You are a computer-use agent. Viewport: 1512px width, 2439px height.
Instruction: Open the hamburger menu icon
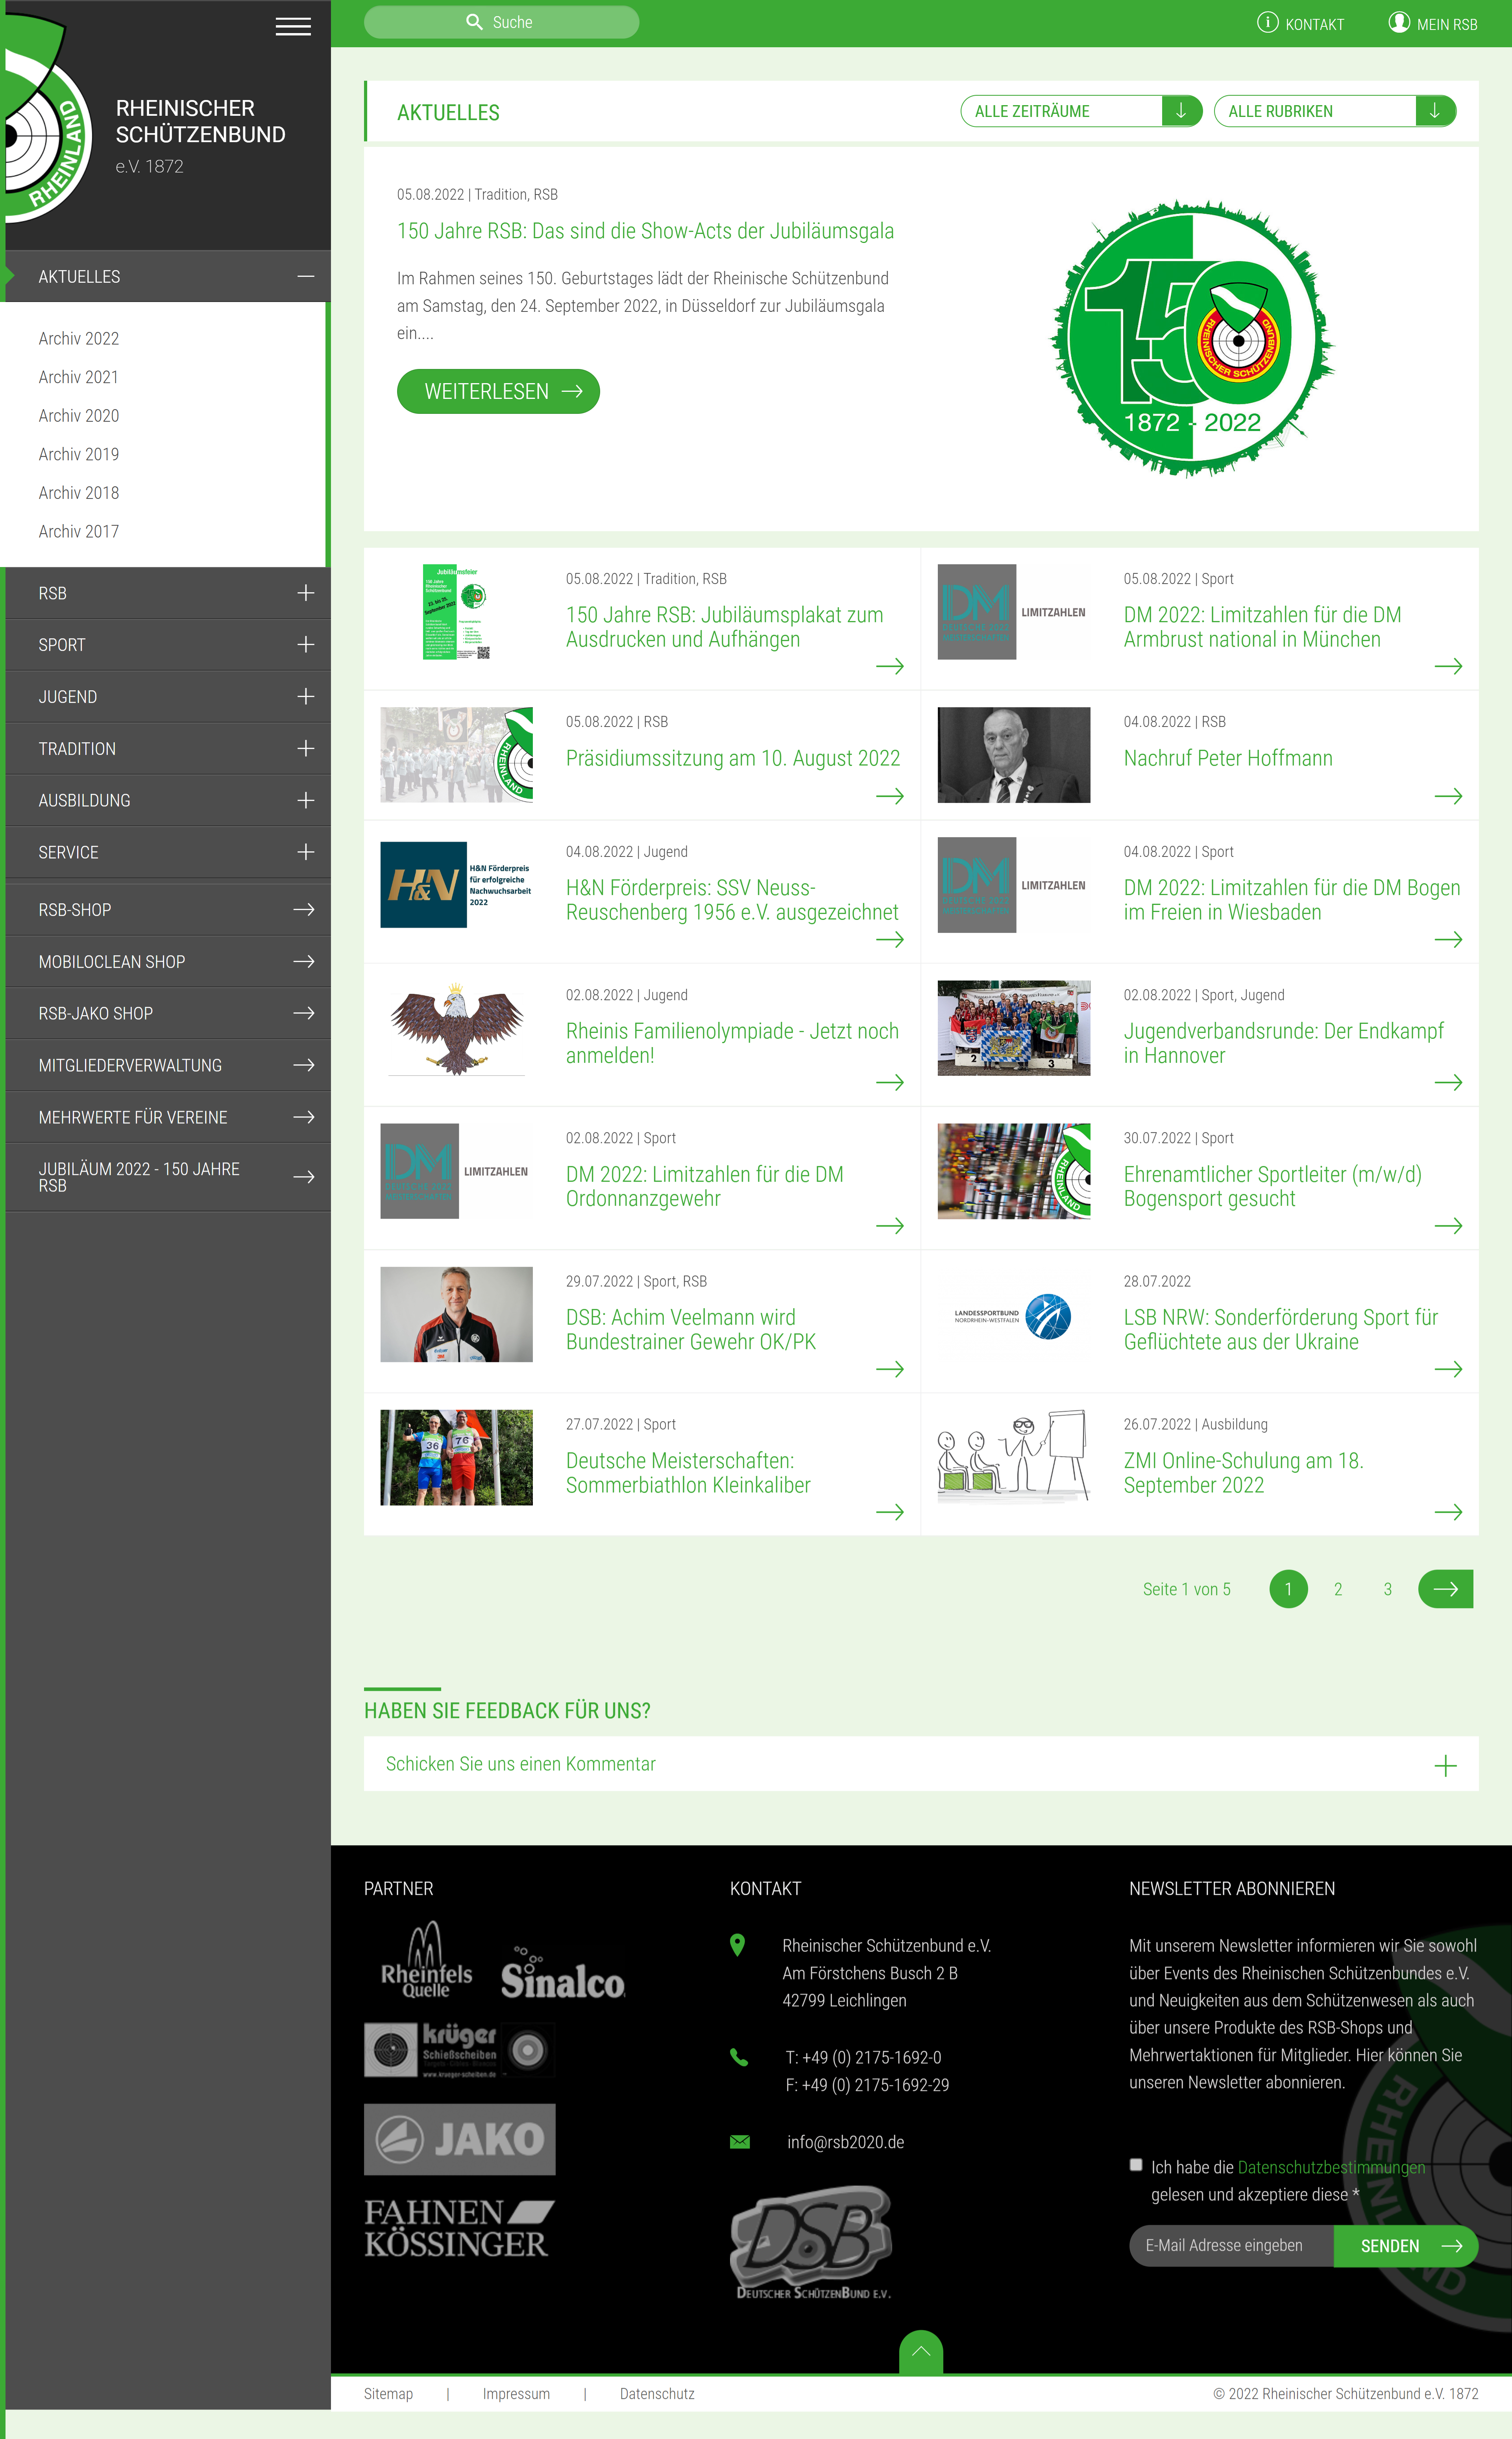[293, 27]
